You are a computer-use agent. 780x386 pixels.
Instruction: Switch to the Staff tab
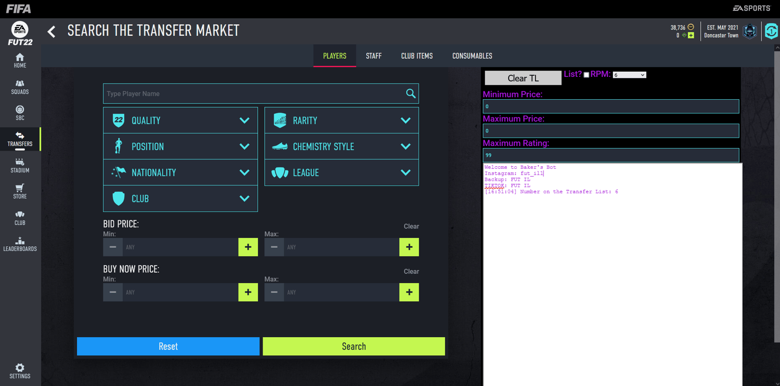374,56
